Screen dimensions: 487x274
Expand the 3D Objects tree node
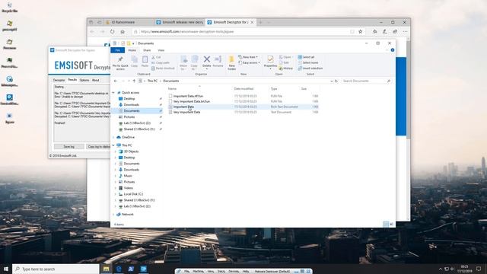(116, 151)
